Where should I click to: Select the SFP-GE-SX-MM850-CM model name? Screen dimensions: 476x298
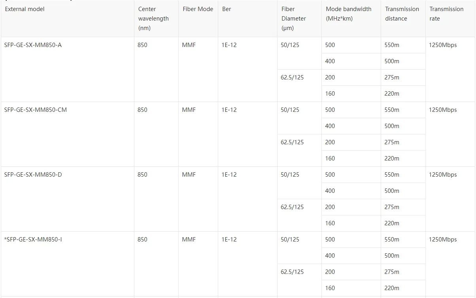coord(36,110)
